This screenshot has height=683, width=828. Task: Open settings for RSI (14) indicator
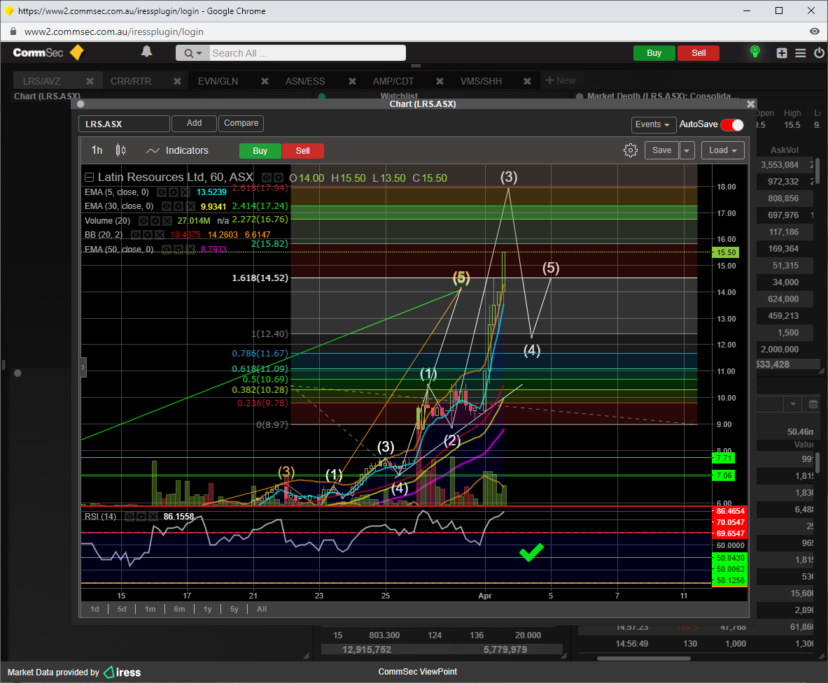141,517
